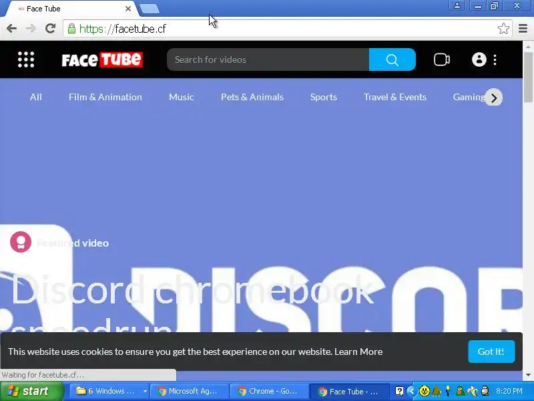Click the question mark tray icon
This screenshot has width=534, height=401.
(x=399, y=391)
